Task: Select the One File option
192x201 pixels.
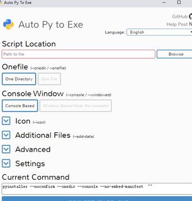Action: point(49,79)
